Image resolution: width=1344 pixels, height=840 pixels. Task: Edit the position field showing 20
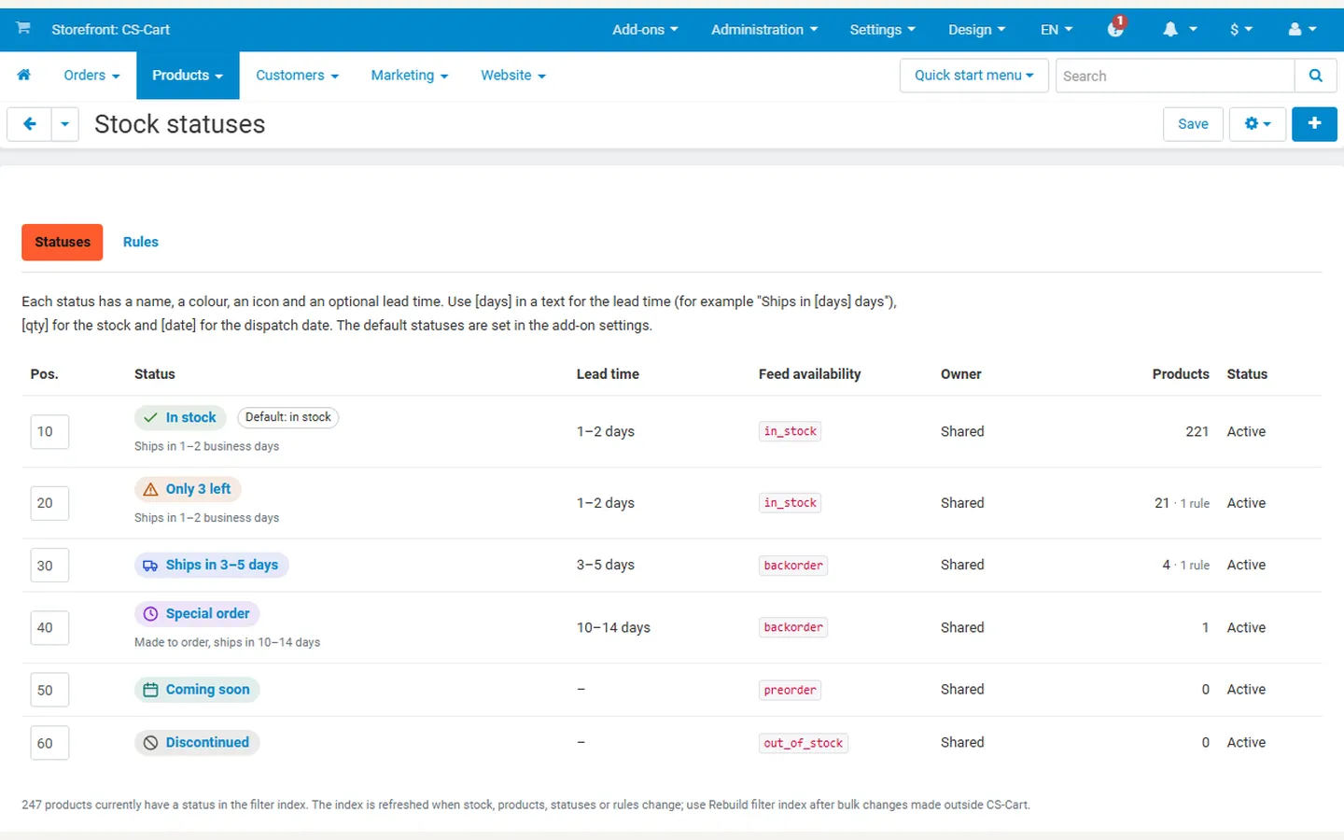[x=49, y=503]
